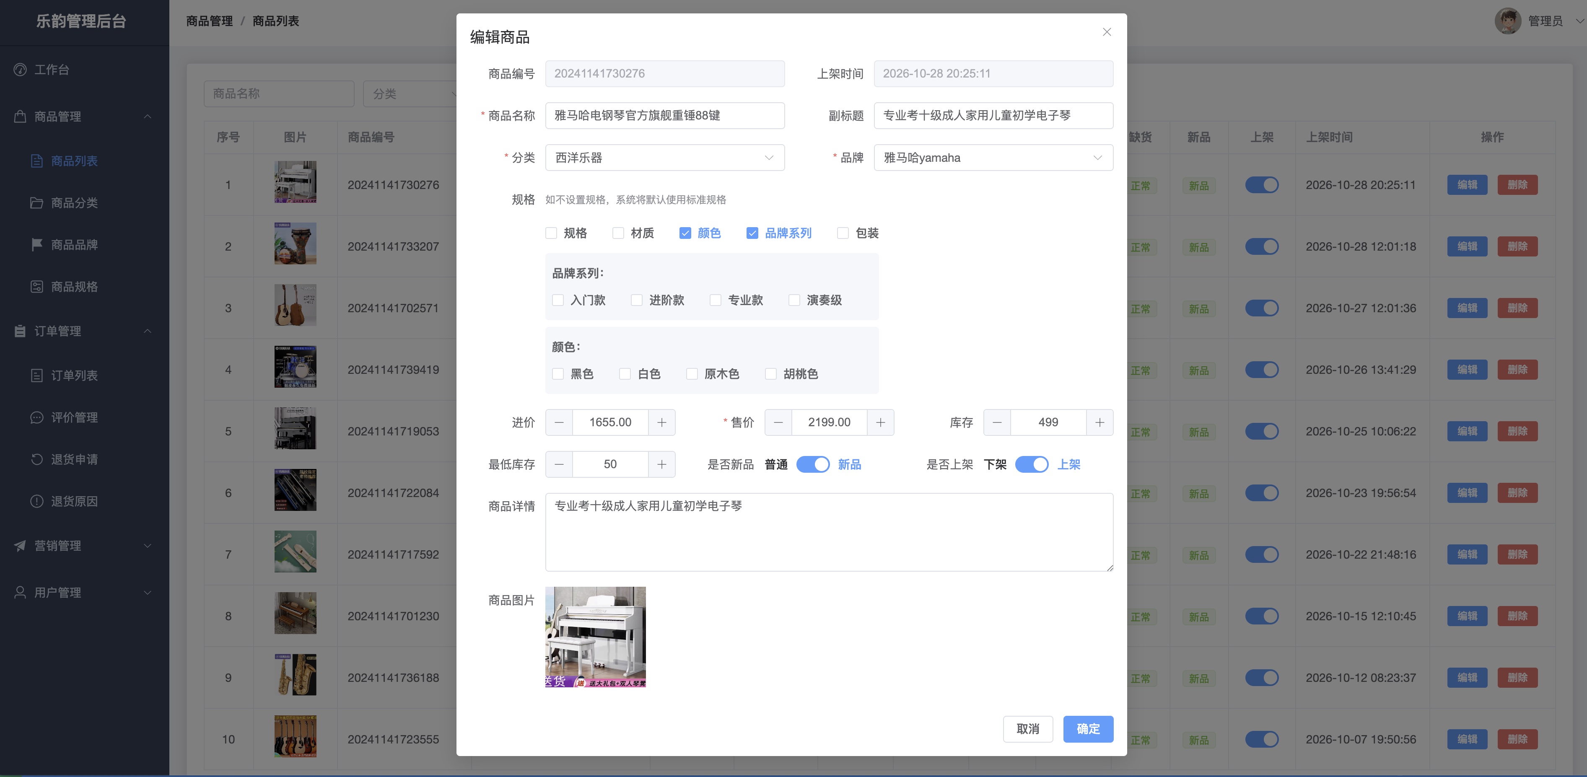1587x777 pixels.
Task: Click 删除 for row 2026-10-26 13:41:29
Action: 1517,370
